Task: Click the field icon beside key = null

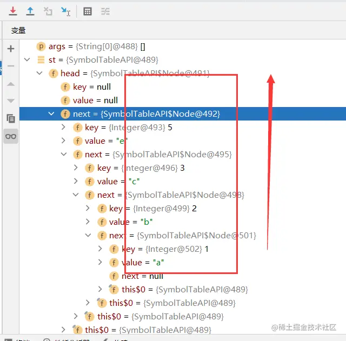Action: (x=65, y=87)
